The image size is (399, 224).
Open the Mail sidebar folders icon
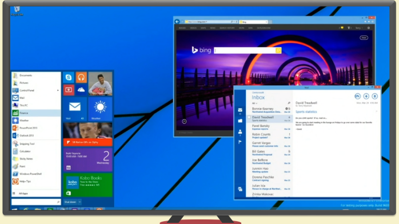(240, 121)
